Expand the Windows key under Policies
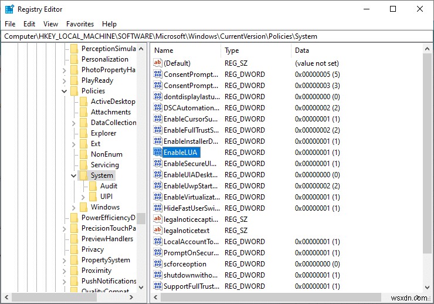This screenshot has width=434, height=304. point(74,207)
